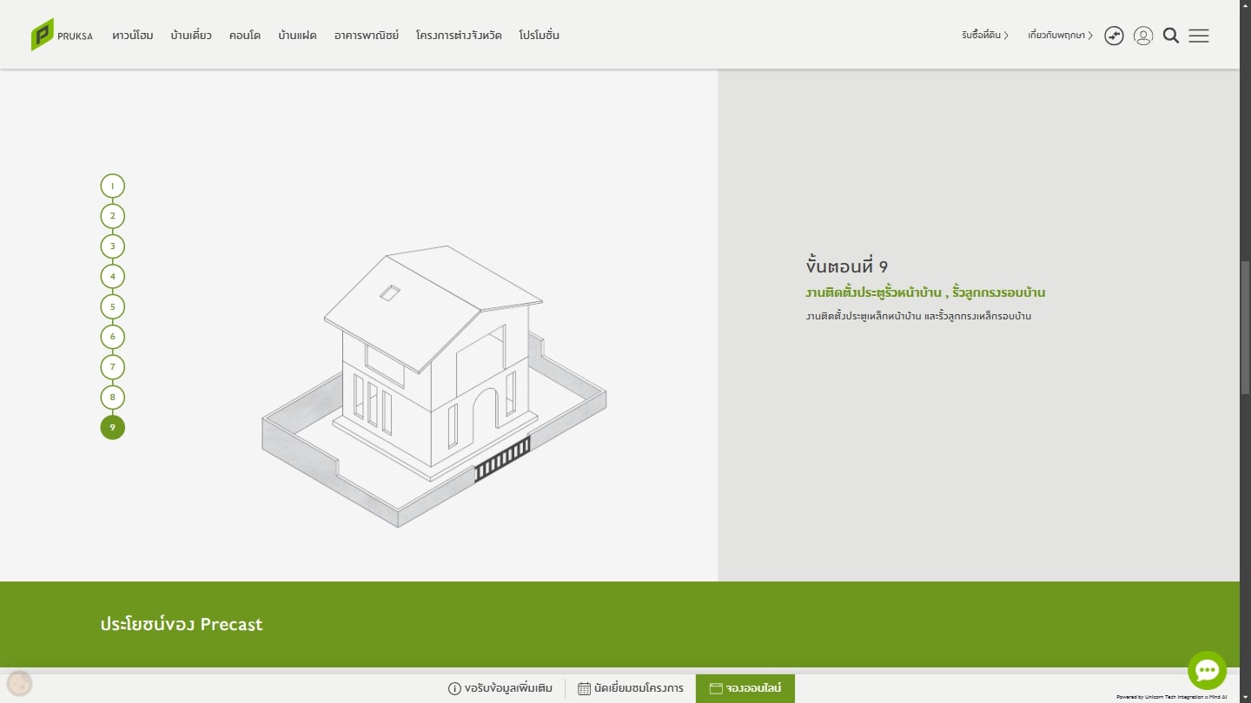Screen dimensions: 1251x703
Task: Select step 5 in the step indicator
Action: click(112, 306)
